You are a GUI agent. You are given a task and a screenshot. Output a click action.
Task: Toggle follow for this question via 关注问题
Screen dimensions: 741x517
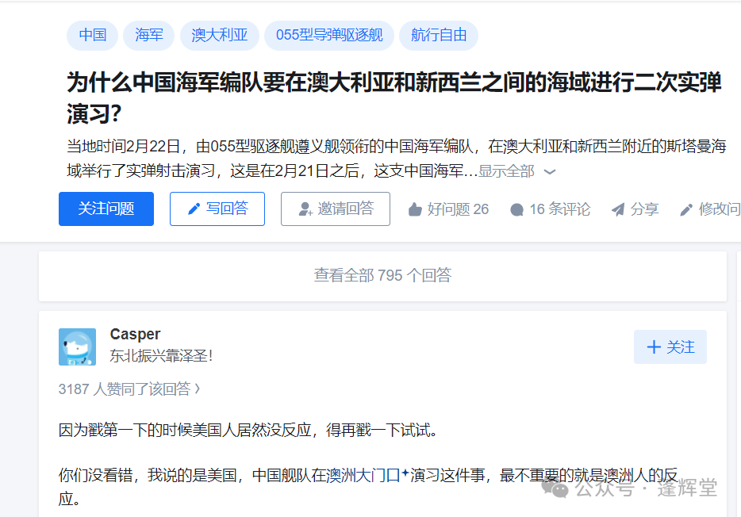point(106,209)
